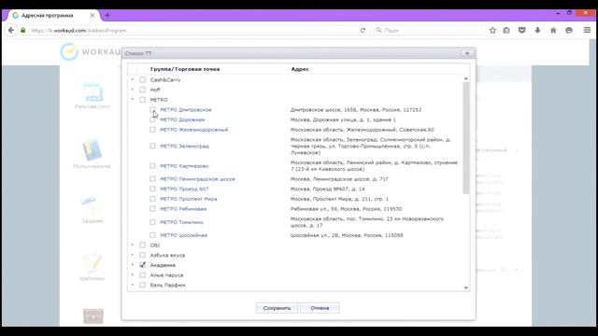Expand the Бель Парфюм group arrow
Screen dimensions: 598x336
coord(133,285)
